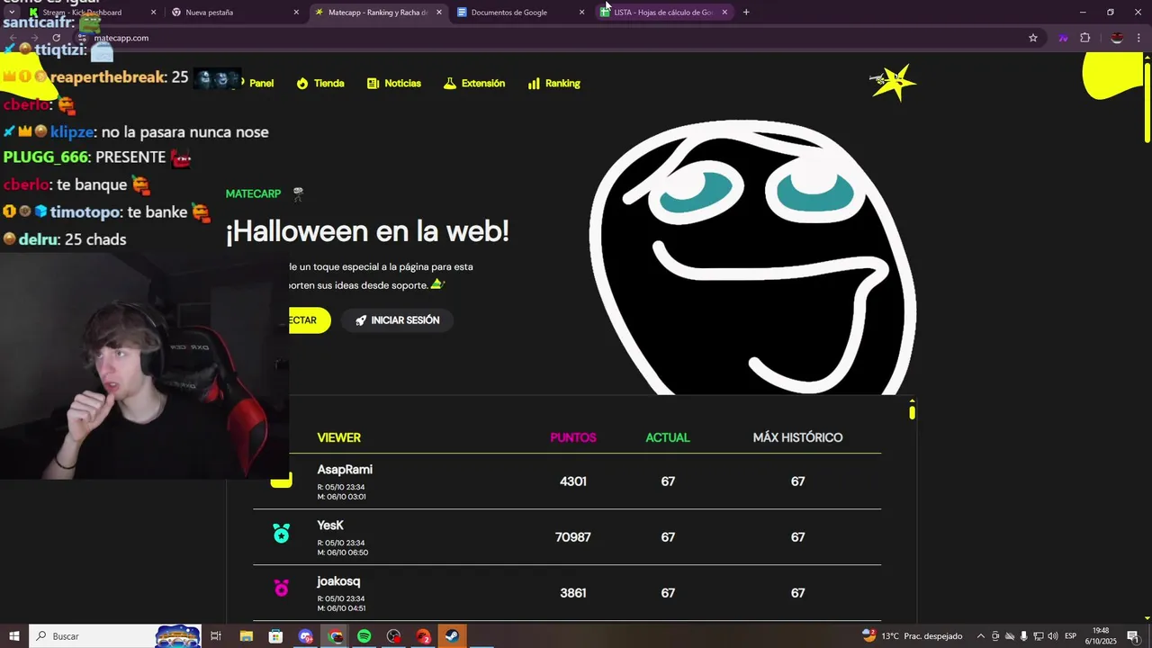Select viewer name AsapRami

(345, 470)
